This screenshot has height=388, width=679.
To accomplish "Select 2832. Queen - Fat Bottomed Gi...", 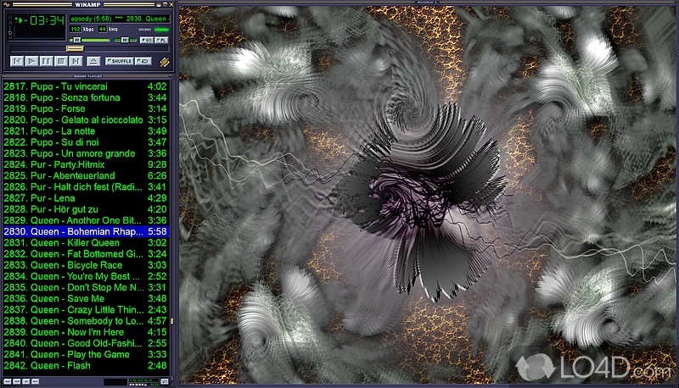I will click(86, 254).
